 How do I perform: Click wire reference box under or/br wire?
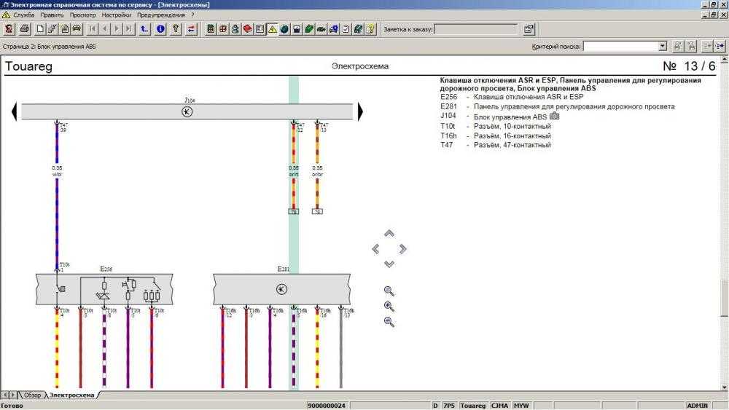pyautogui.click(x=317, y=211)
